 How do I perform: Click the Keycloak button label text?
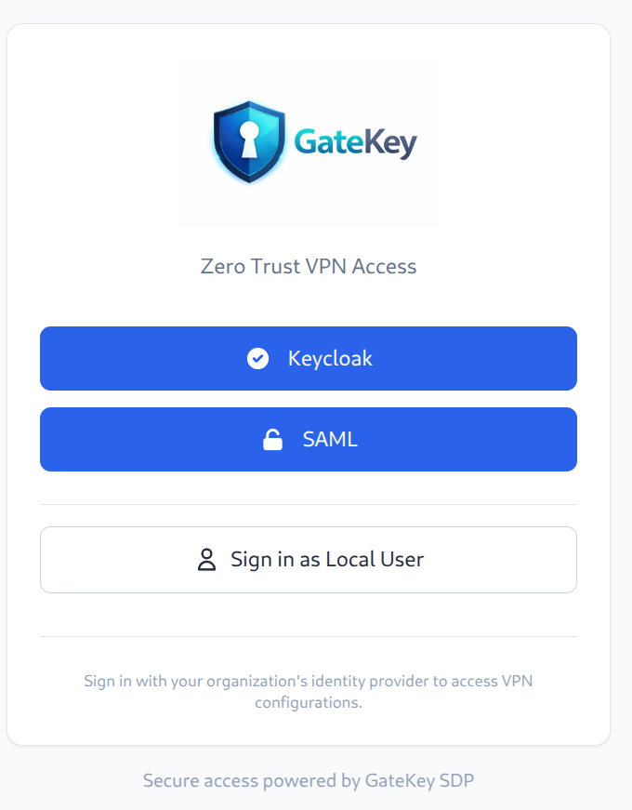pyautogui.click(x=330, y=358)
